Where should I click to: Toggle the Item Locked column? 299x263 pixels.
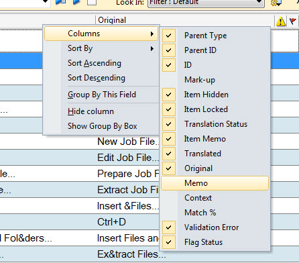point(215,109)
